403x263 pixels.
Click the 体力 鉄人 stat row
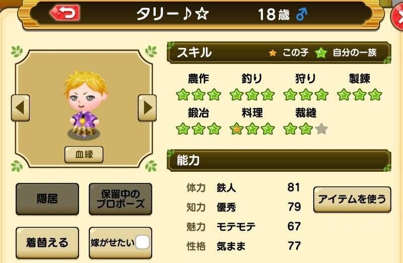(243, 187)
